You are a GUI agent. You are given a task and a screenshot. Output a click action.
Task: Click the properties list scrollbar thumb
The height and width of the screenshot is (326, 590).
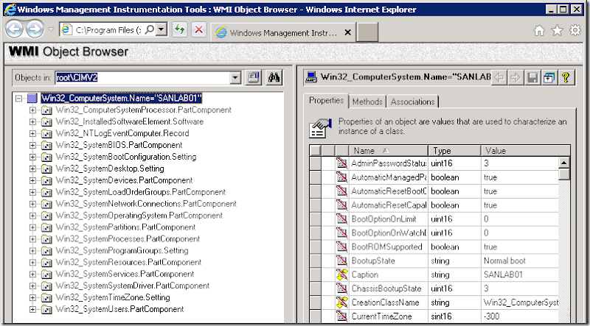click(564, 174)
